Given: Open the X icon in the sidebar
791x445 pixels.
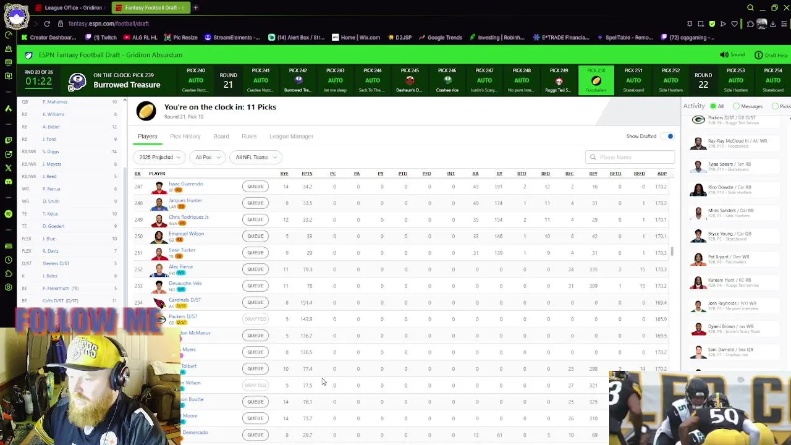Looking at the screenshot, I should pyautogui.click(x=8, y=167).
